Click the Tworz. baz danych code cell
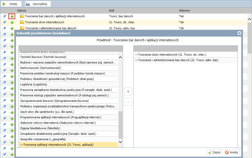The image size is (252, 158). (121, 16)
